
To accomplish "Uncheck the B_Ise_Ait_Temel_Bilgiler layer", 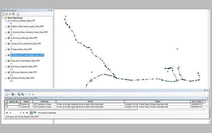I will tap(9, 61).
